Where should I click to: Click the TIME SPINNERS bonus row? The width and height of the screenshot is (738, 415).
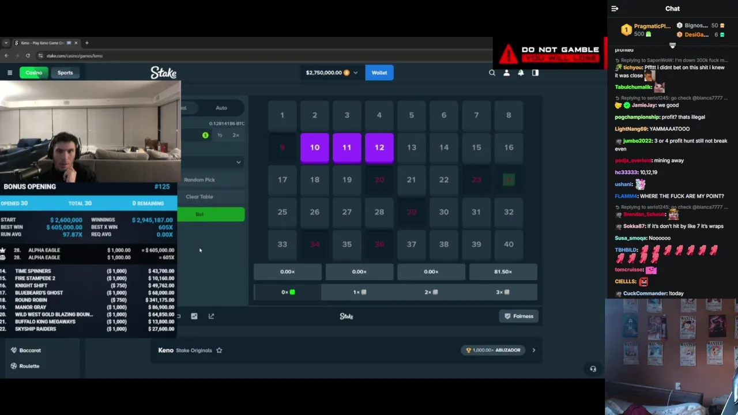click(88, 271)
